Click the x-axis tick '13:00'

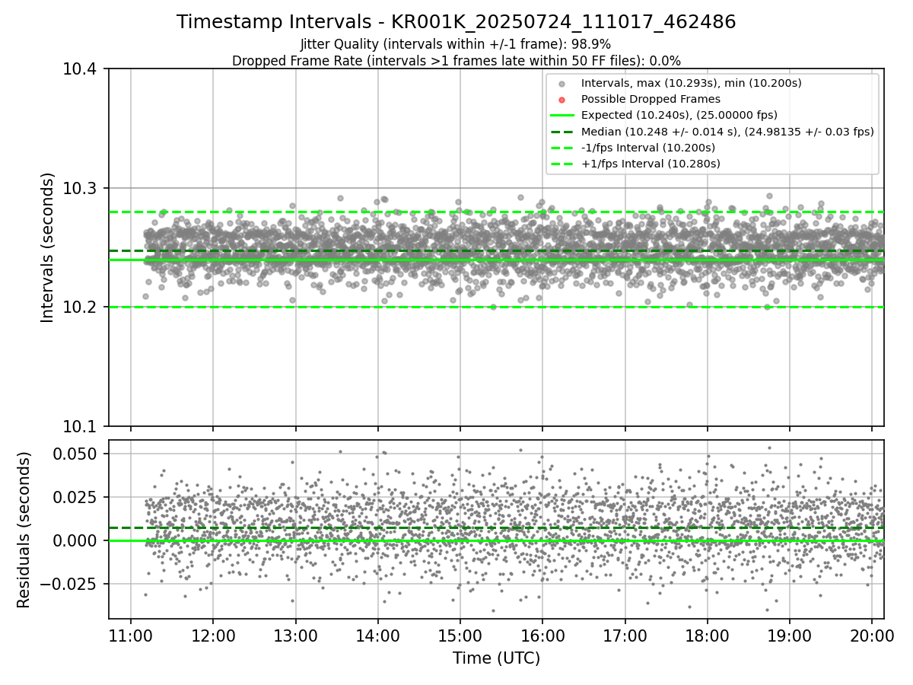tap(295, 635)
